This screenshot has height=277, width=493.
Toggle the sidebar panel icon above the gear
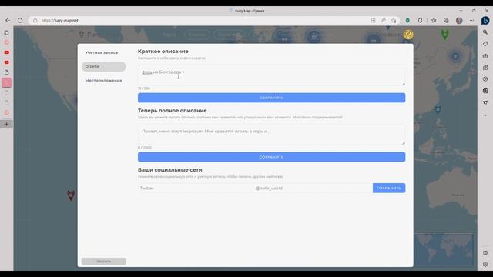tap(485, 253)
